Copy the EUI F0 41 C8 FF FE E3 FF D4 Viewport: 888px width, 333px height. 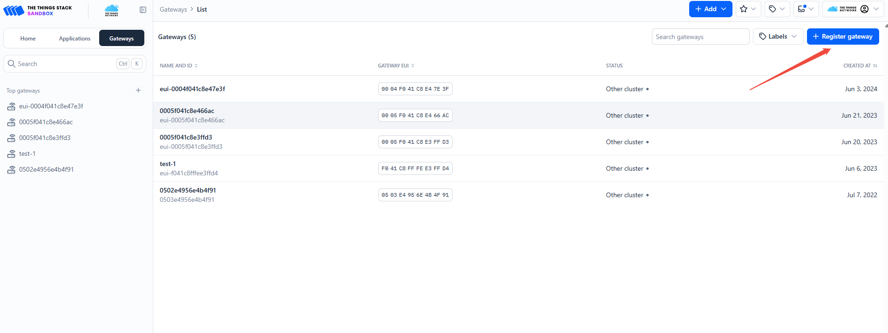[415, 169]
